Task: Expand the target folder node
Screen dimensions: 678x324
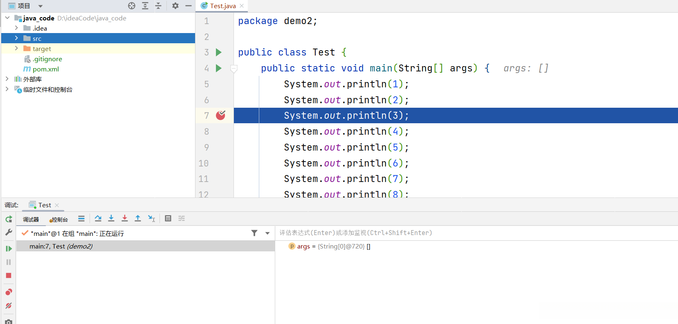Action: (16, 49)
